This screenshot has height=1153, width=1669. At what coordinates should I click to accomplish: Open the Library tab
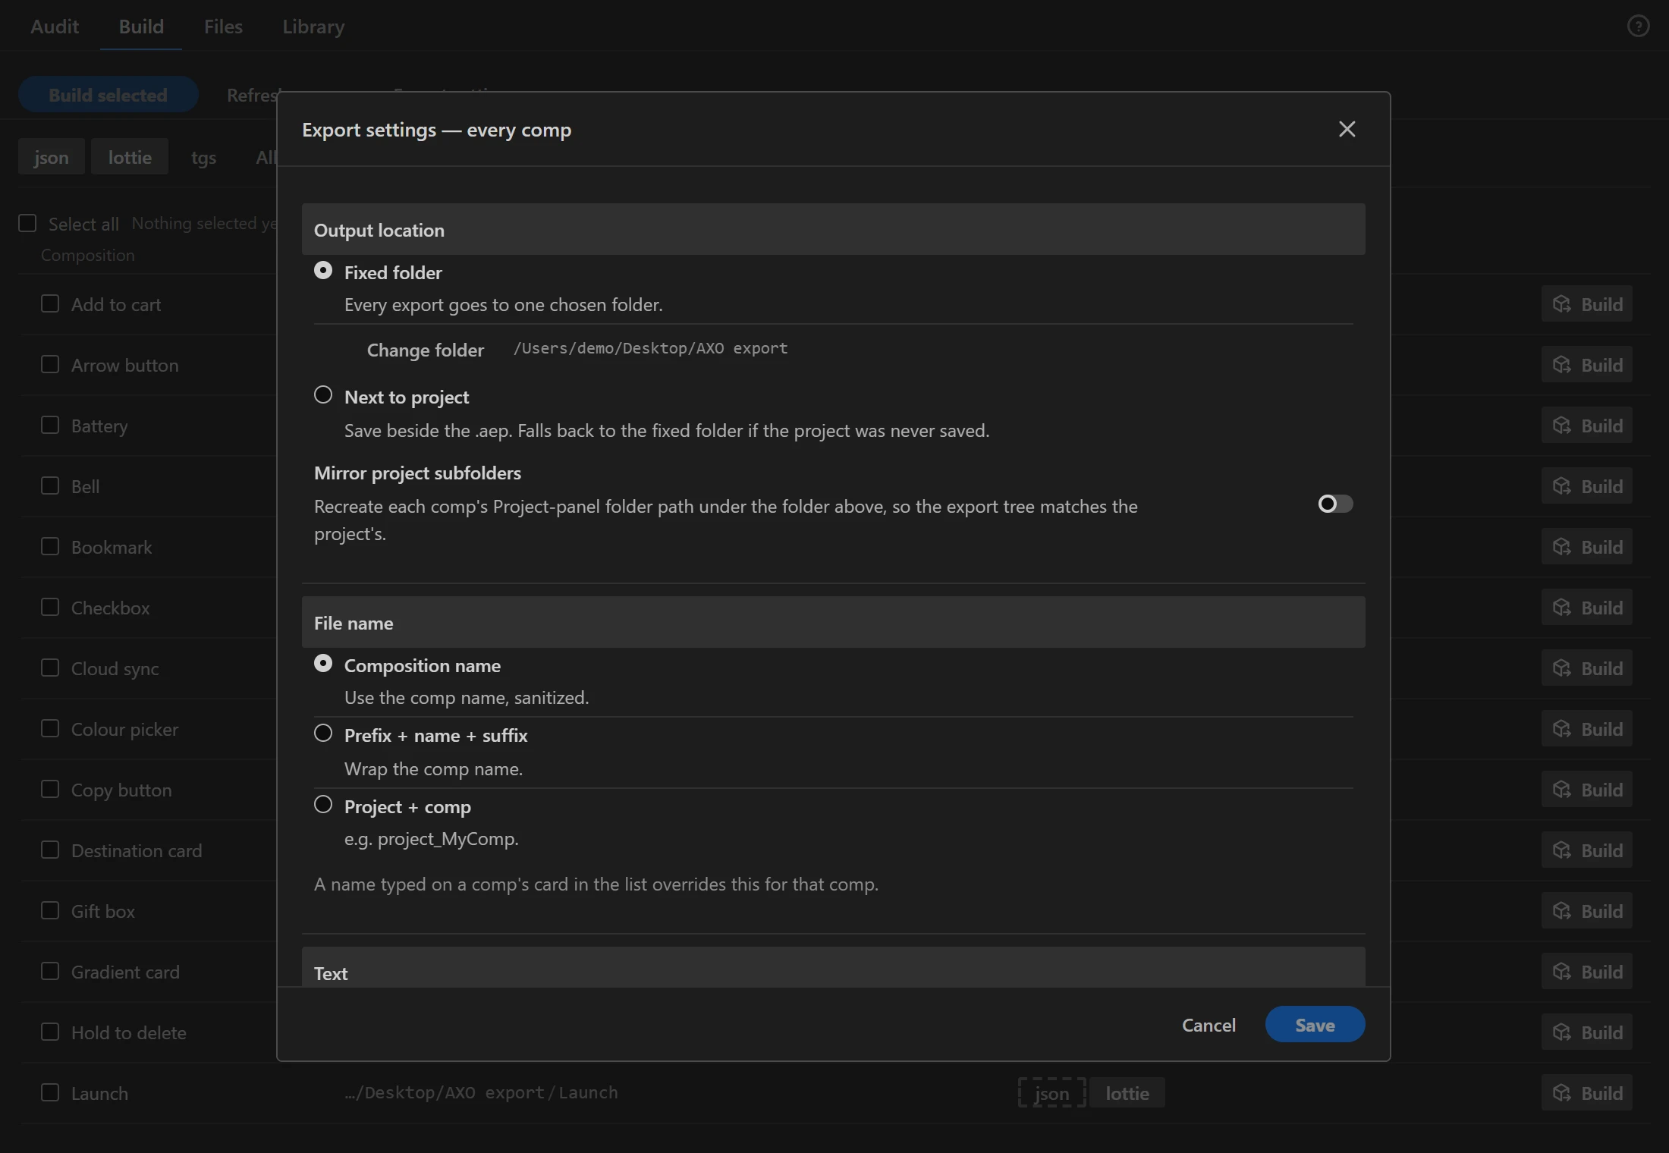coord(313,27)
